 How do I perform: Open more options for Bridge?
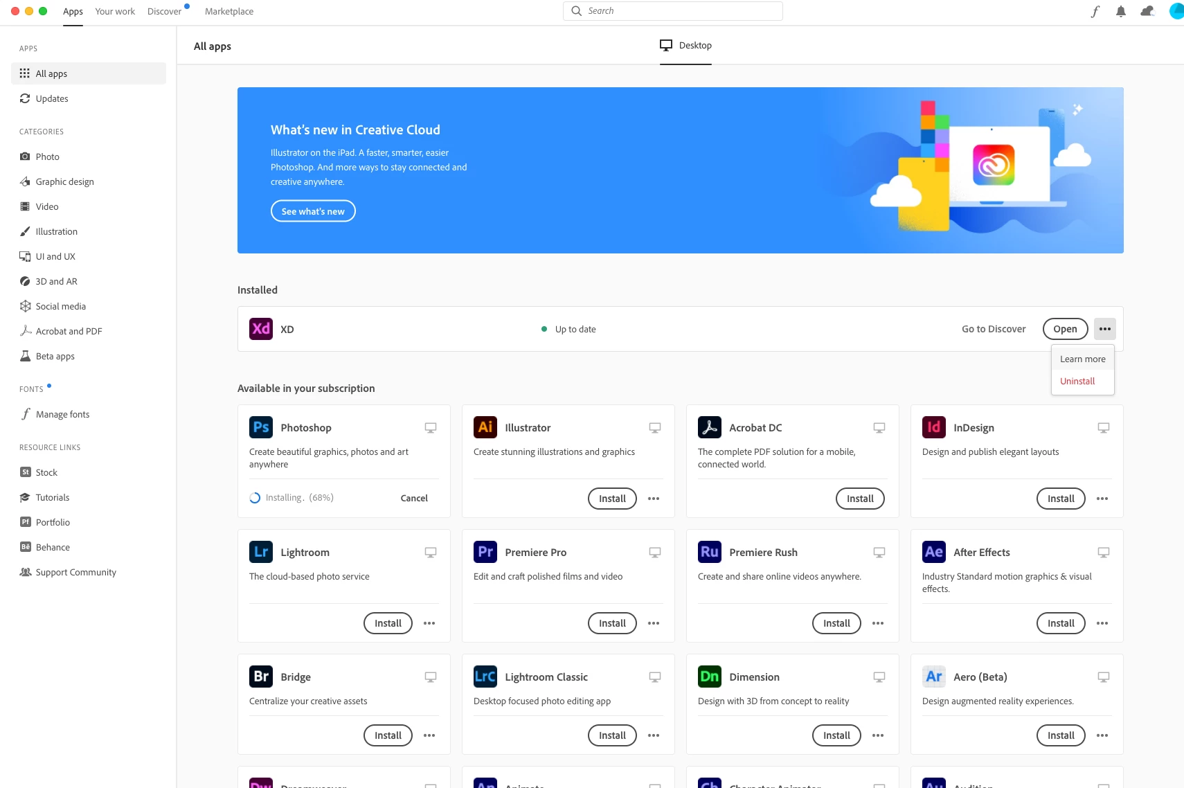point(429,735)
